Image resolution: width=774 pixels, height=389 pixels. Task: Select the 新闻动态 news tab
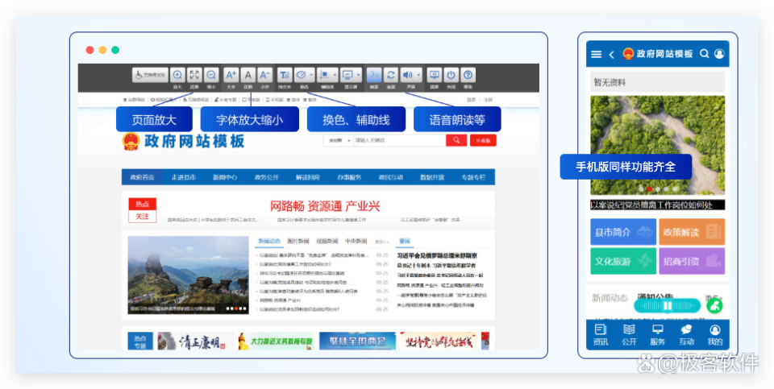pos(269,241)
